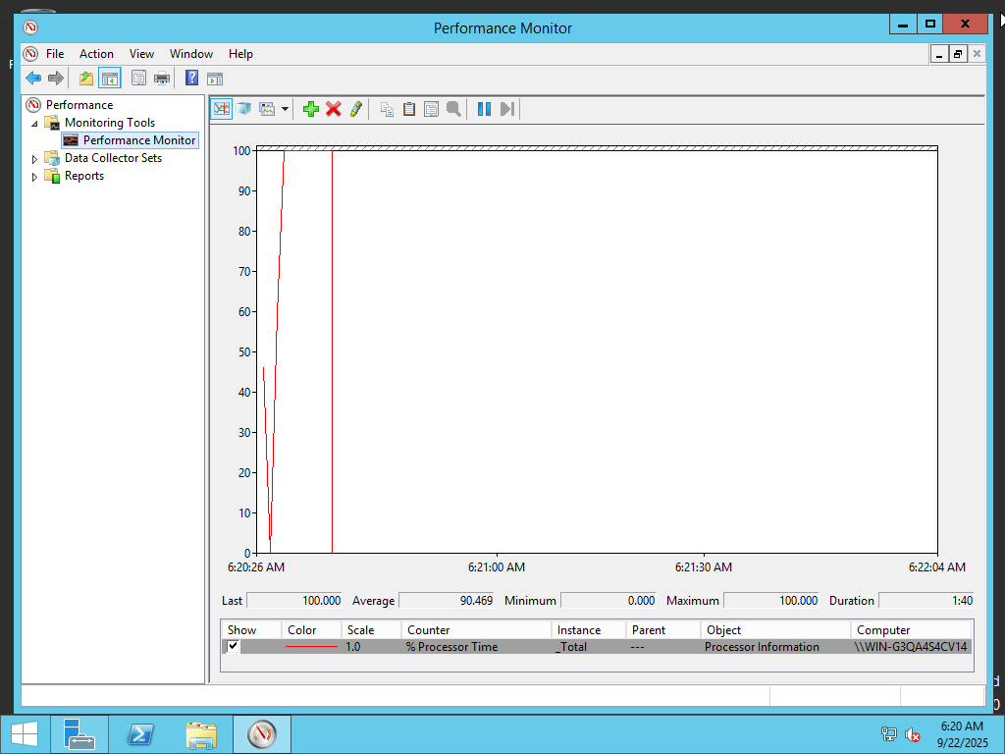Click the red color line swatch
1005x754 pixels.
[x=311, y=647]
